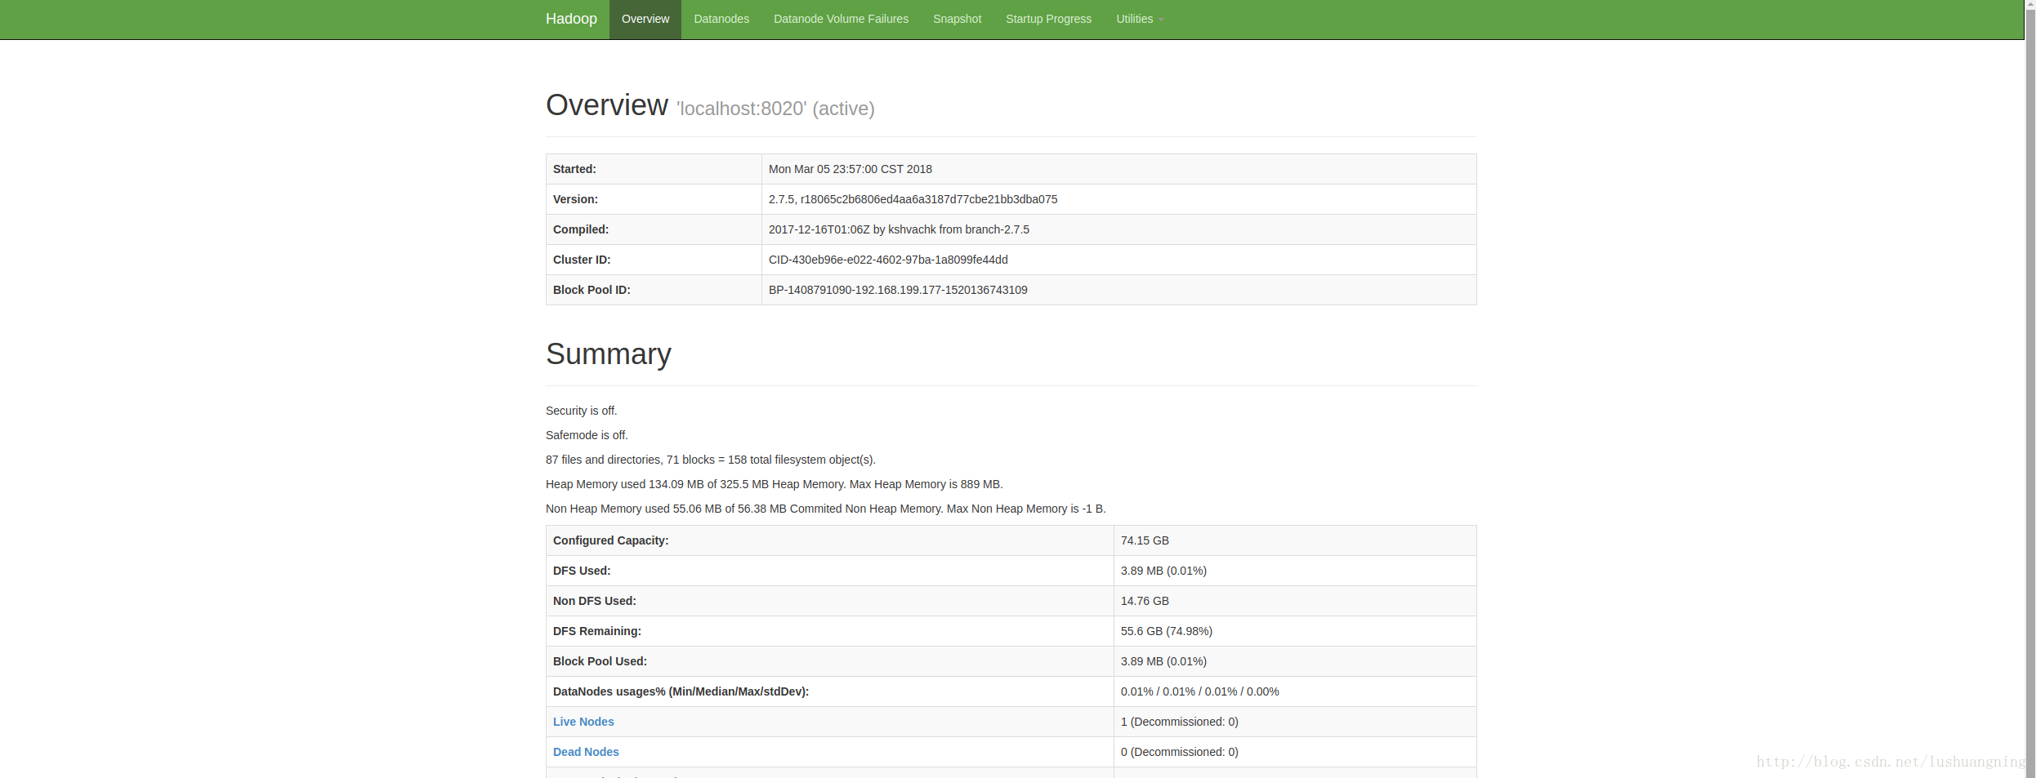Open Datanode Volume Failures tab

(841, 19)
